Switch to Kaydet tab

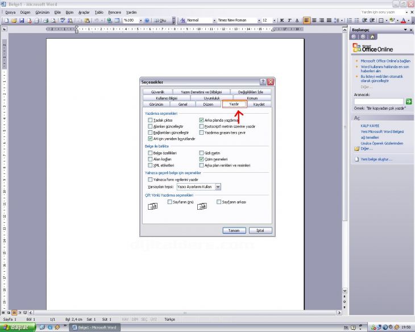click(259, 104)
